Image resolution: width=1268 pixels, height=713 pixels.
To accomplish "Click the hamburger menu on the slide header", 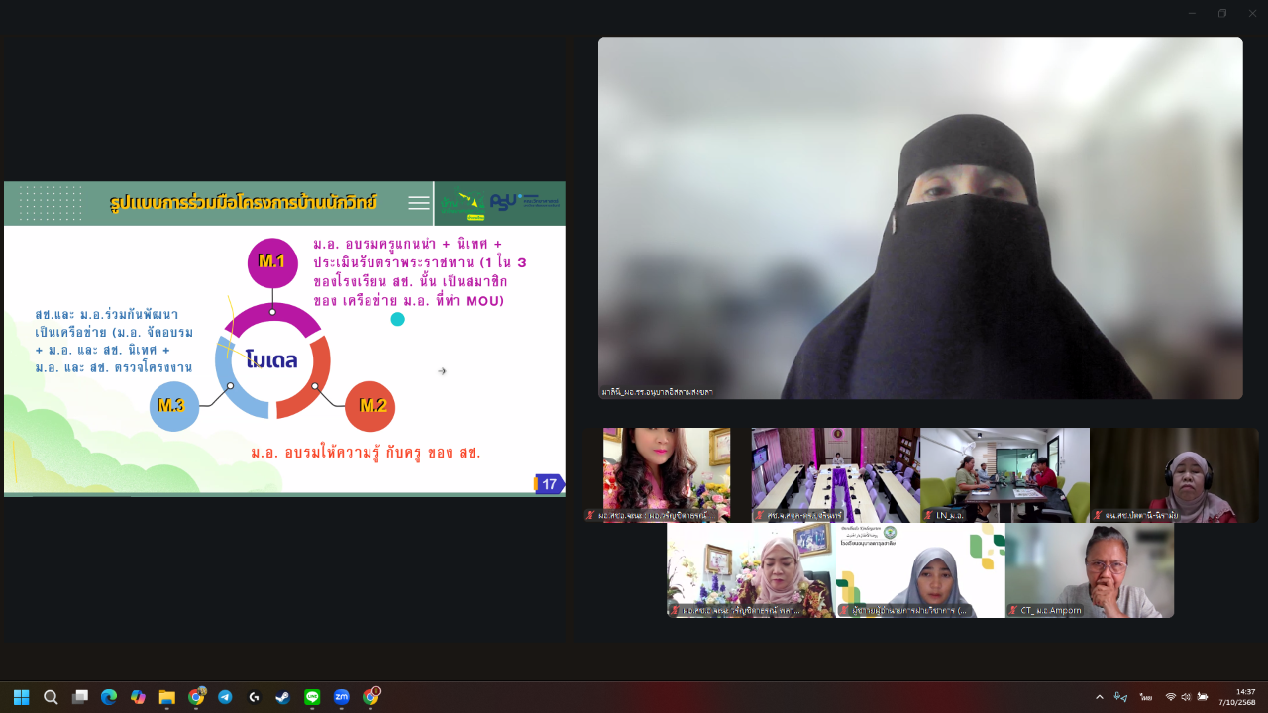I will tap(419, 203).
